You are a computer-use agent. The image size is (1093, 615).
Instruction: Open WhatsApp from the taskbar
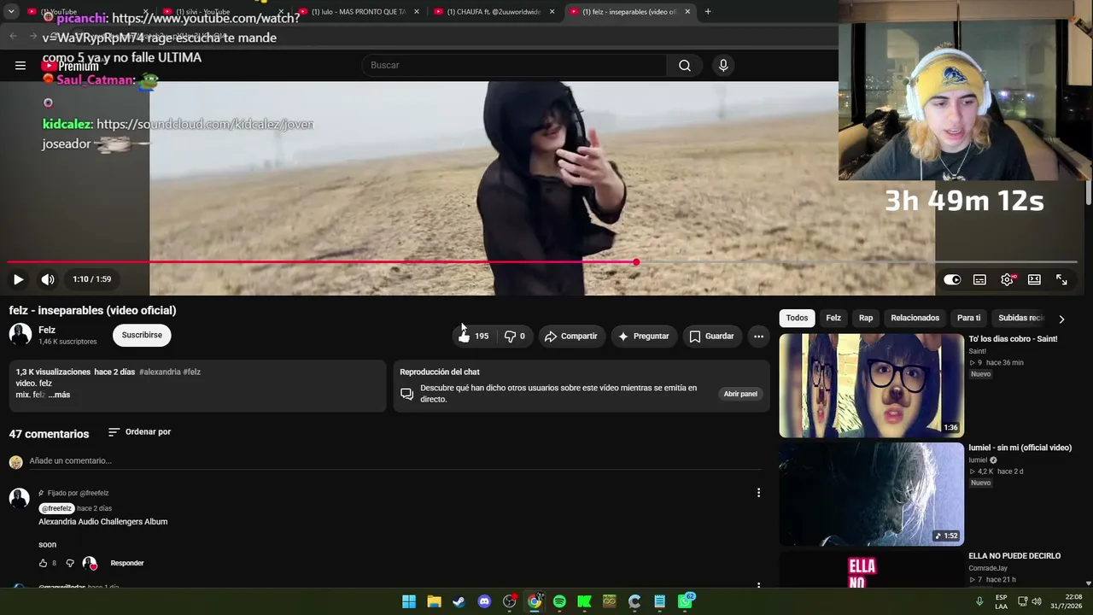[685, 601]
